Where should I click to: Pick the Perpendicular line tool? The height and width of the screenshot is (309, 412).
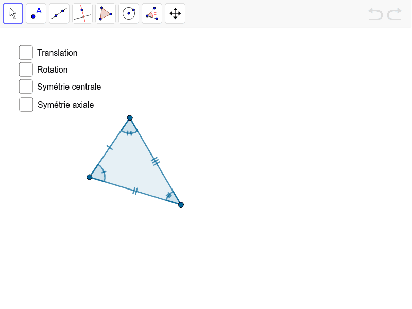point(82,13)
